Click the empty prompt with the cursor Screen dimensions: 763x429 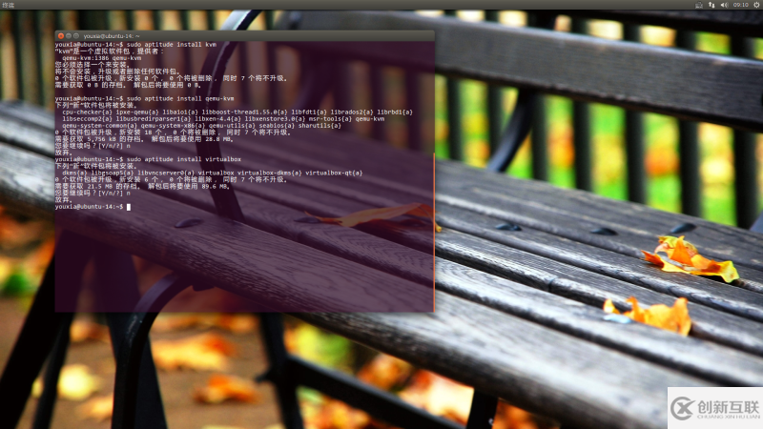93,207
